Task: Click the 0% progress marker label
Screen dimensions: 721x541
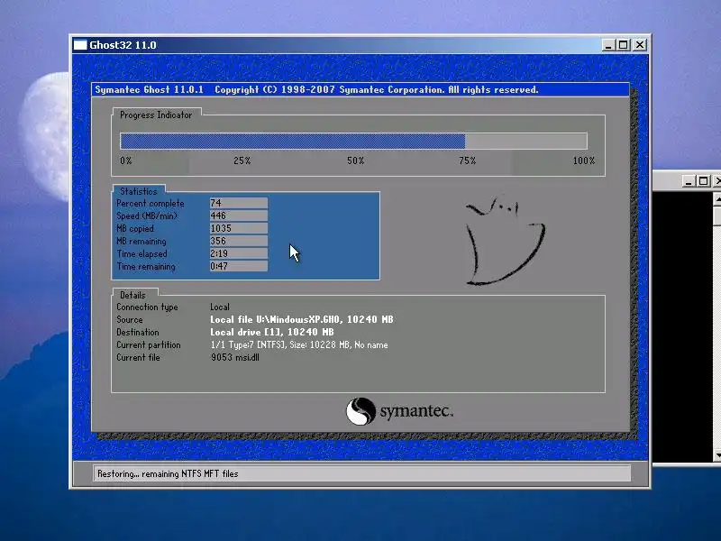Action: pos(126,160)
